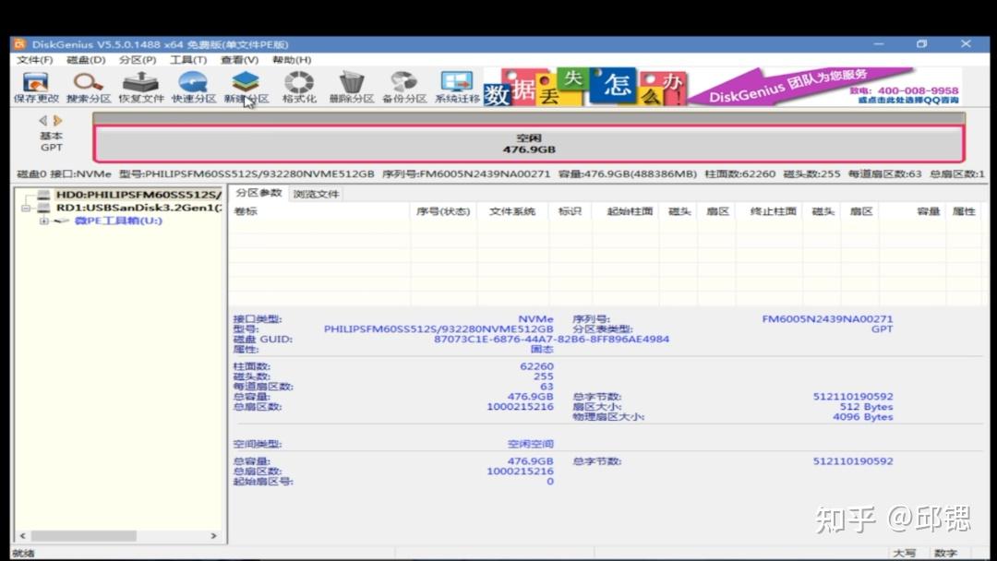Select 微PE工具箱(U:) partition in tree
This screenshot has width=997, height=561.
(118, 221)
